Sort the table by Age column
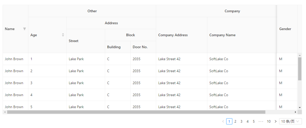306x128 pixels. (x=63, y=35)
